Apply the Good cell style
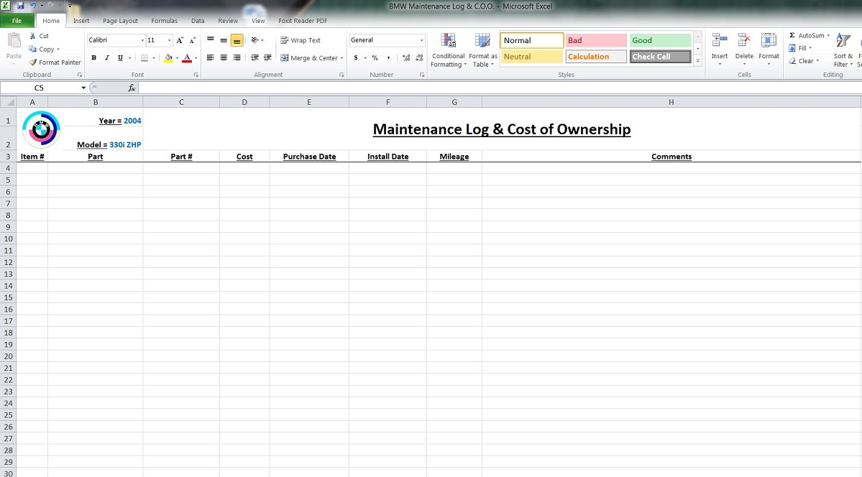This screenshot has width=862, height=477. coord(660,40)
